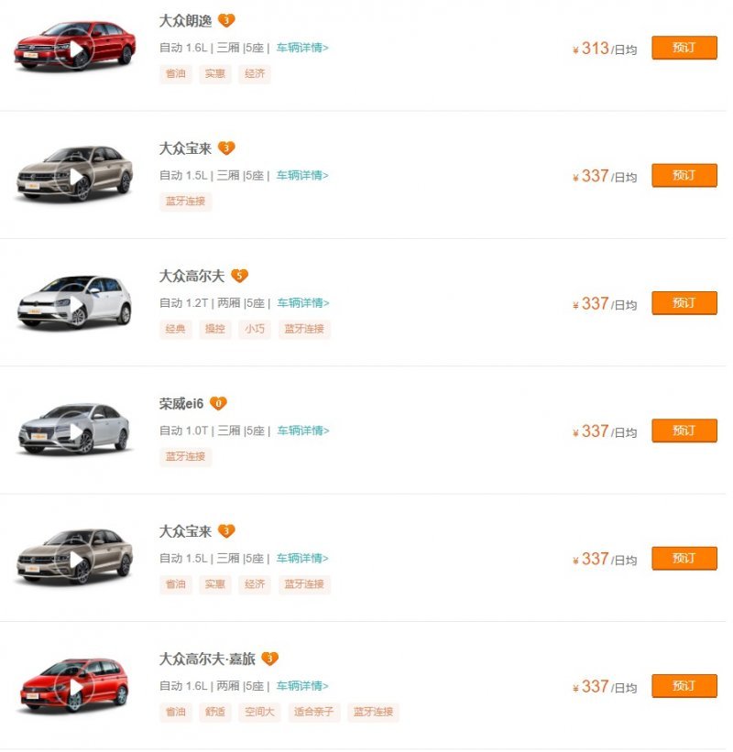This screenshot has width=733, height=752.
Task: Play the white 大众高尔夫 hatchback video
Action: (75, 304)
